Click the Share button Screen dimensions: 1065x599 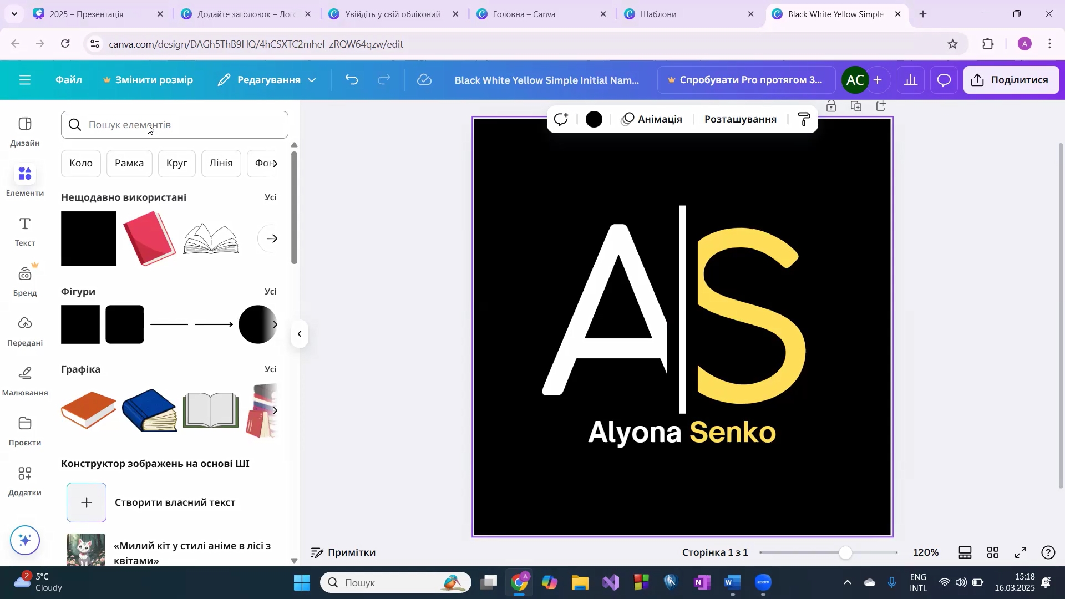tap(1011, 80)
